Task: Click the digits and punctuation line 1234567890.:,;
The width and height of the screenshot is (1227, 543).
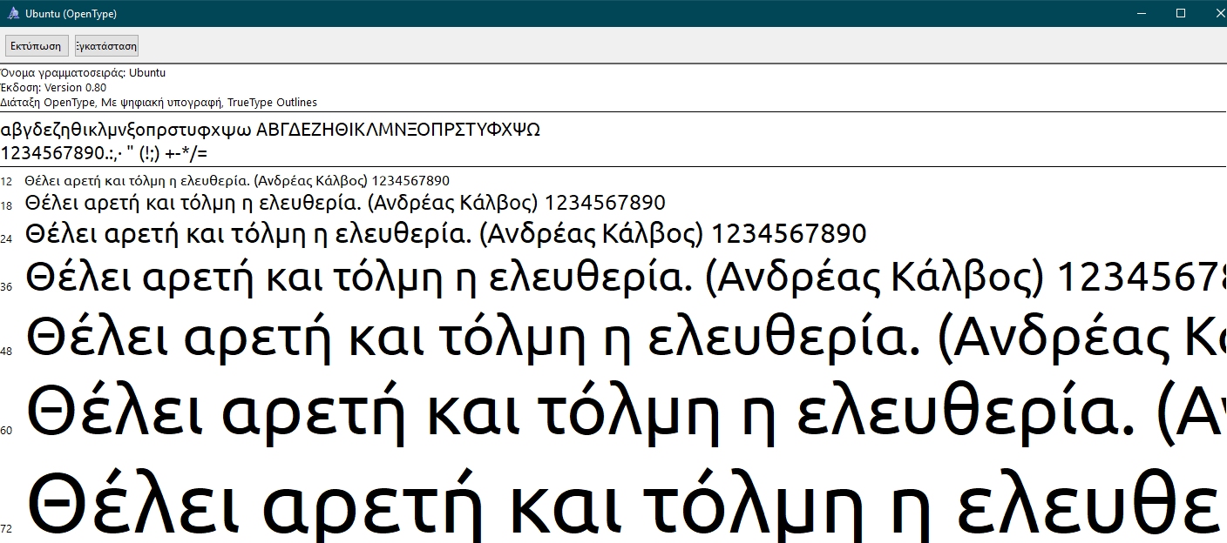Action: [x=104, y=154]
